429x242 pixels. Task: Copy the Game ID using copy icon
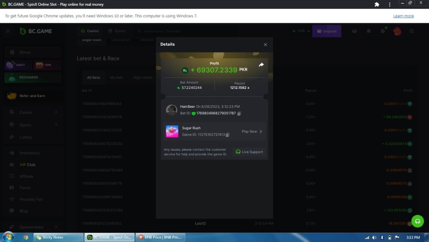(x=227, y=135)
